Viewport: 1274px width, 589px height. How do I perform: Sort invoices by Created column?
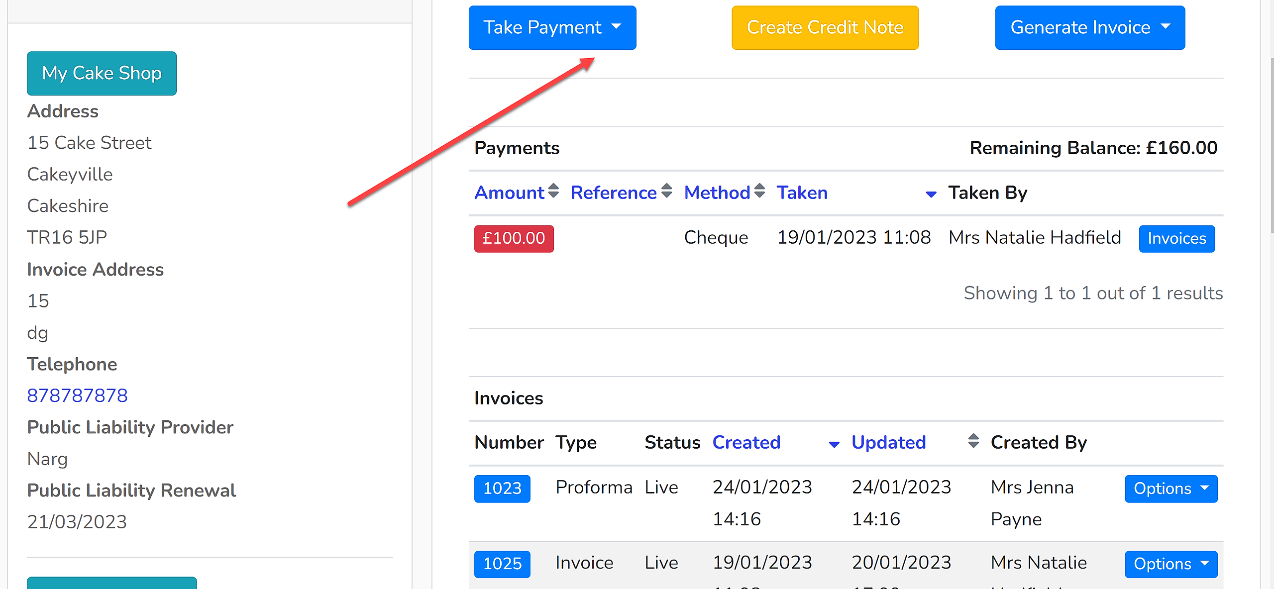[x=776, y=442]
